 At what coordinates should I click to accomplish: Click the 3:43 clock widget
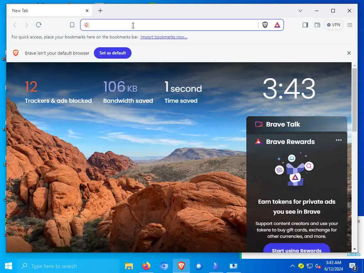tap(289, 89)
